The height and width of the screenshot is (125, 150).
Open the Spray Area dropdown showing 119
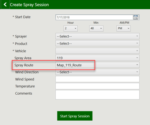pos(98,58)
